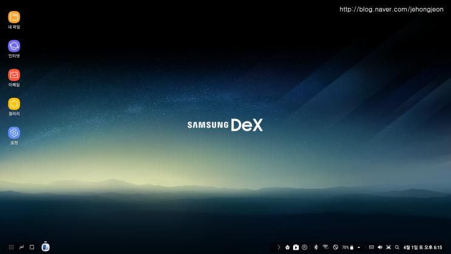451x254 pixels.
Task: Click the home notification icon in tray
Action: [x=287, y=247]
